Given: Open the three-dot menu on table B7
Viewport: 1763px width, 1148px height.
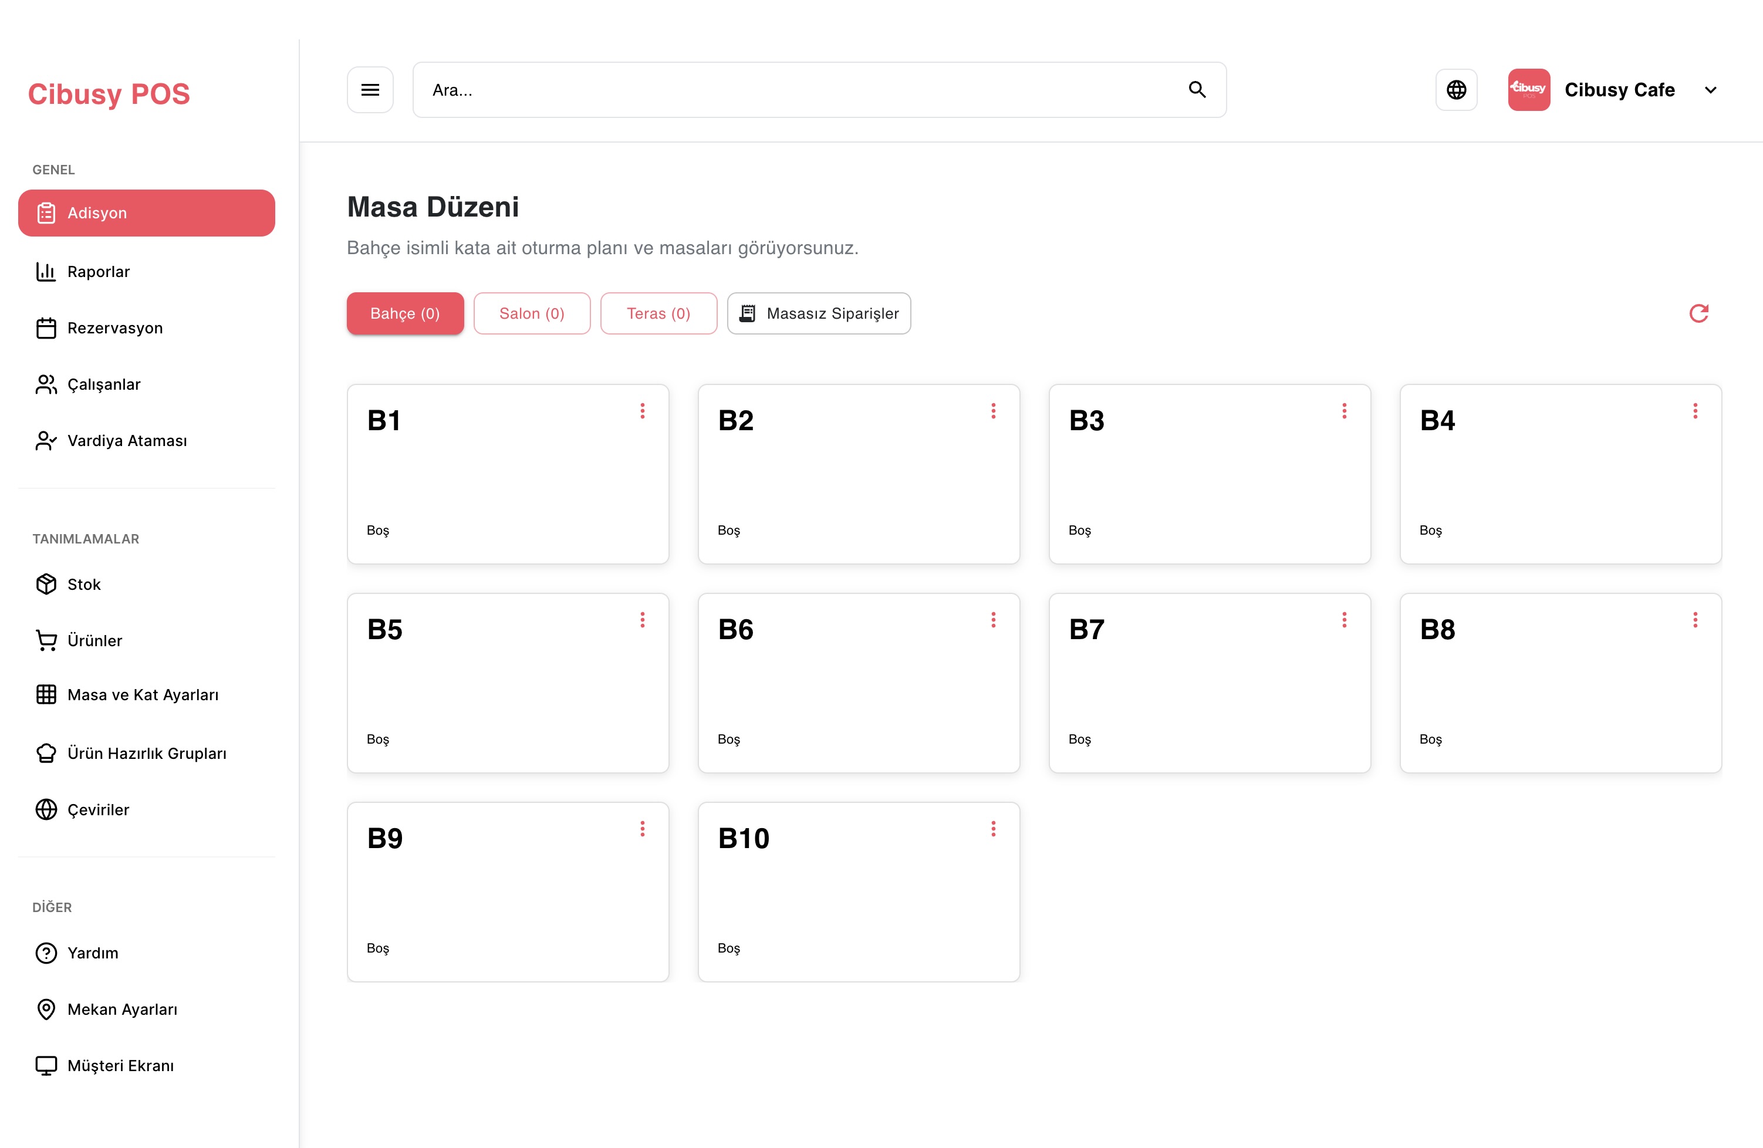Looking at the screenshot, I should click(1344, 620).
